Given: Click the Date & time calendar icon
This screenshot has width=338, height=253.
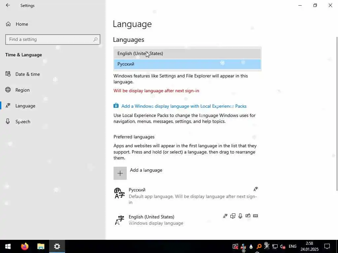Looking at the screenshot, I should (8, 74).
